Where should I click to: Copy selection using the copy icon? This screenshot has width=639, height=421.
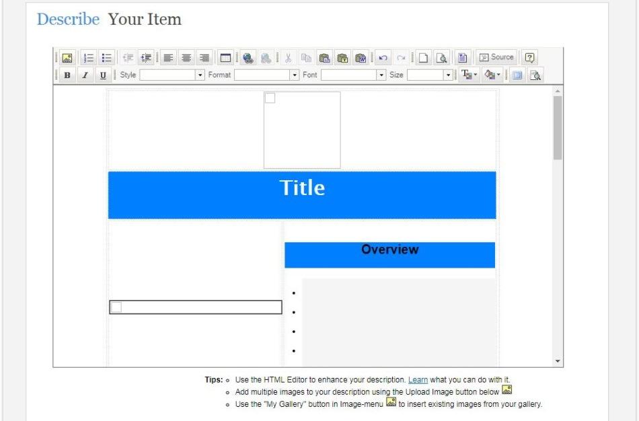click(306, 57)
